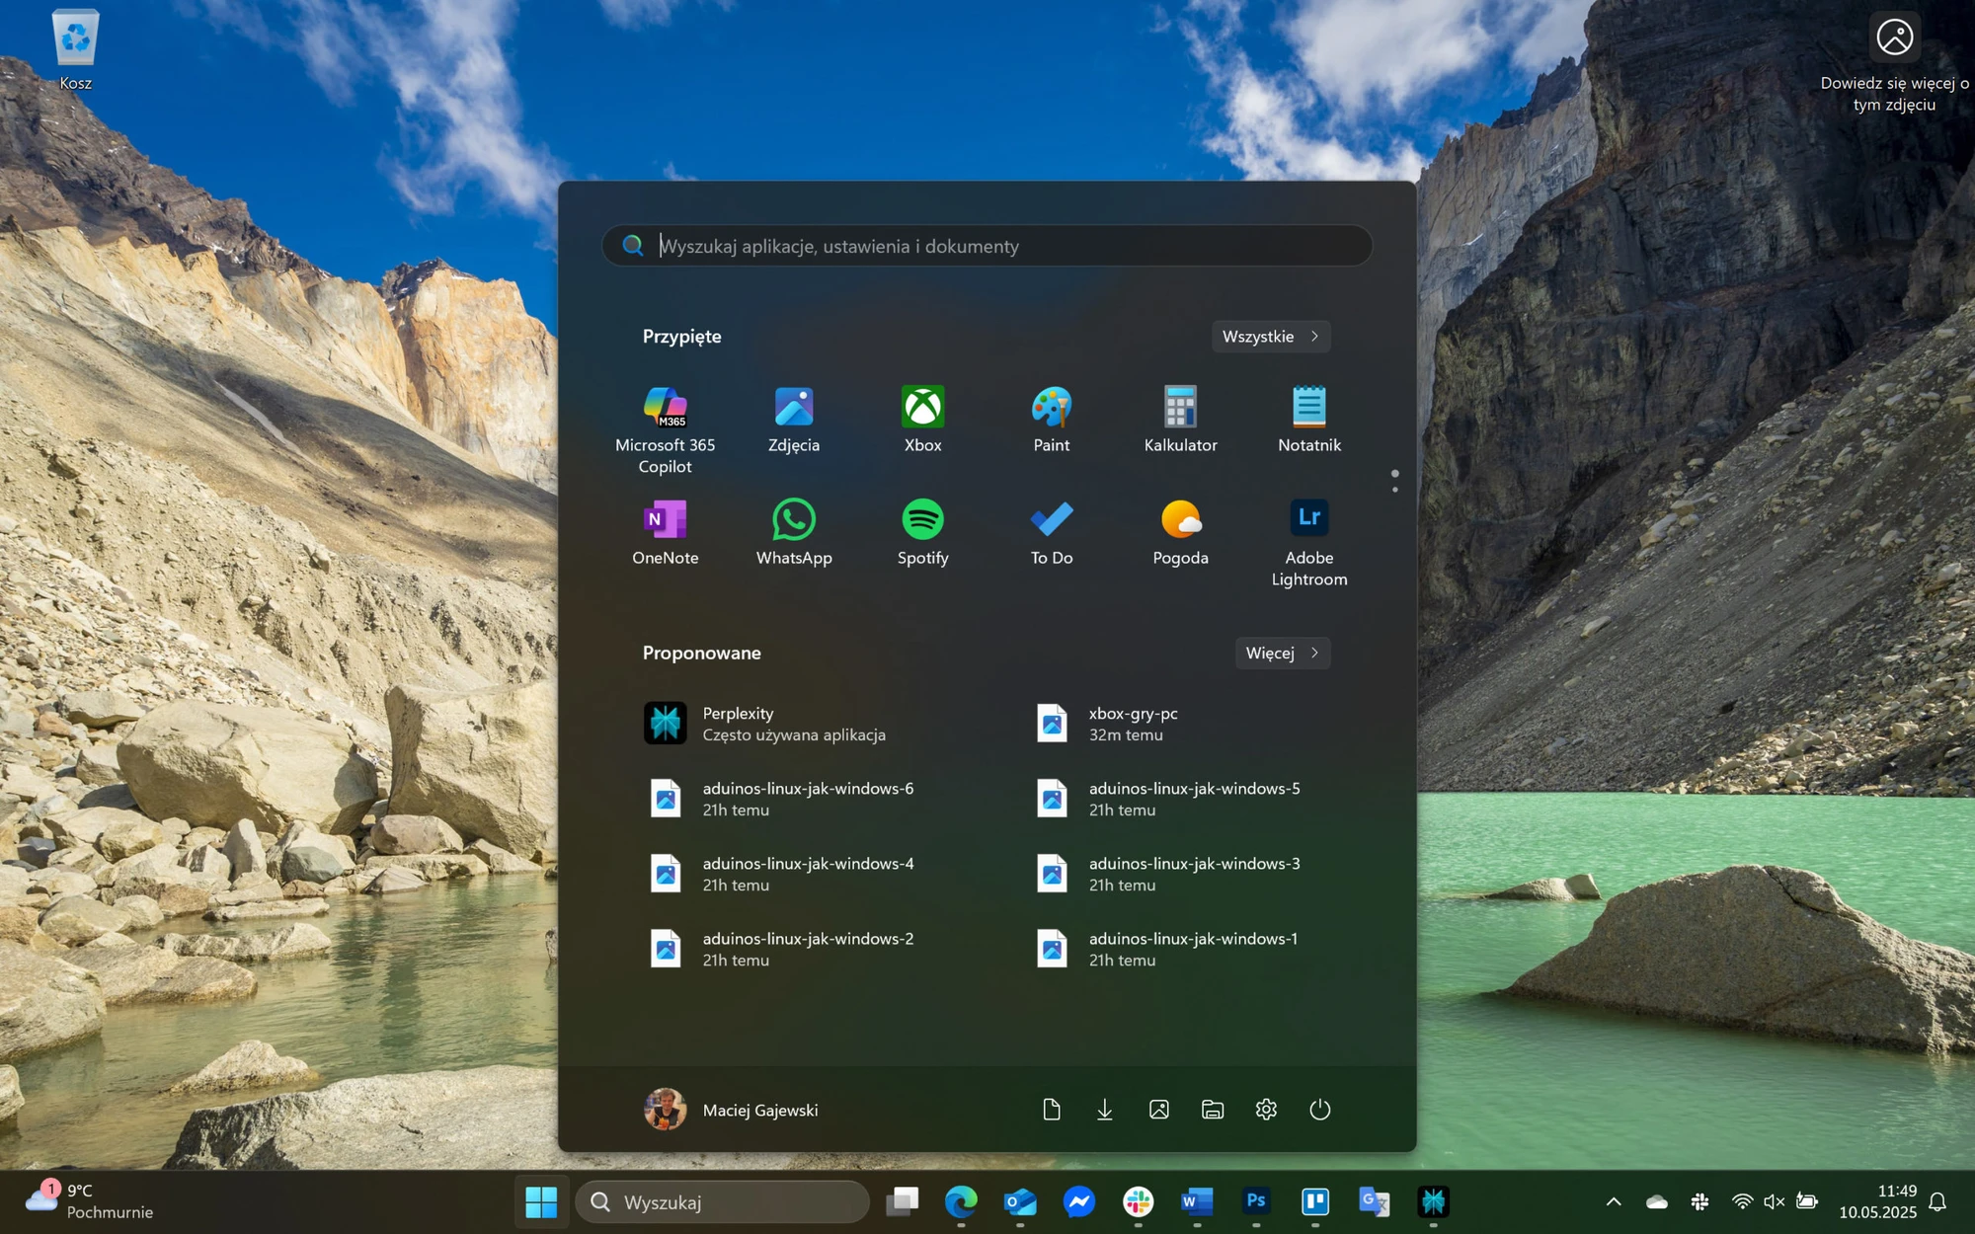Open Microsoft Edge from the taskbar
Screen dimensions: 1975x1234
(x=961, y=1201)
